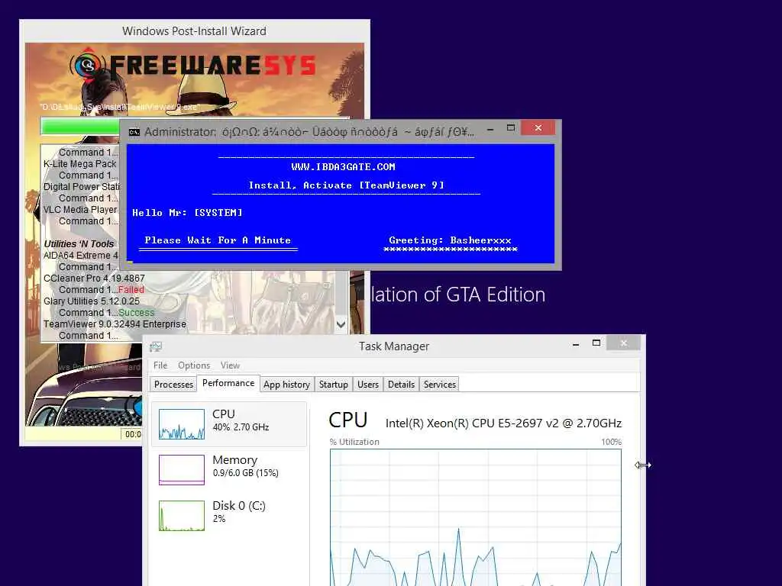This screenshot has width=782, height=586.
Task: Click the TeamViewer 9.0.32494 Enterprise entry
Action: coord(115,324)
